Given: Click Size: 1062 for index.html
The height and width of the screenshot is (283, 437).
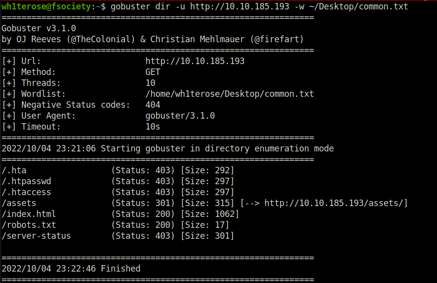Looking at the screenshot, I should (210, 214).
